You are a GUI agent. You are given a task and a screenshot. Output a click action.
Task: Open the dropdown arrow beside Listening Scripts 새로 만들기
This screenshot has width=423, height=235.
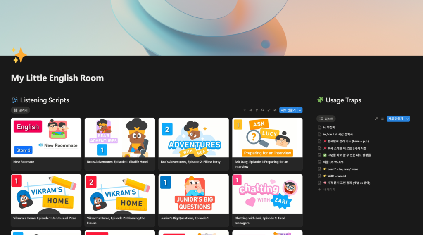click(x=300, y=110)
